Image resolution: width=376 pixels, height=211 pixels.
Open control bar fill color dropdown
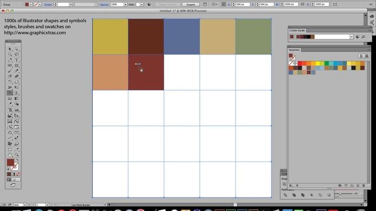(x=31, y=5)
